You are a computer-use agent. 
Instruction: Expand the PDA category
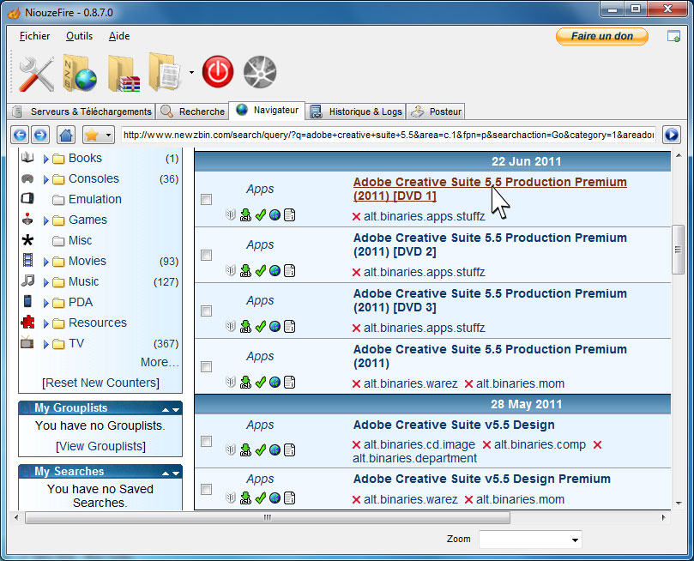45,303
